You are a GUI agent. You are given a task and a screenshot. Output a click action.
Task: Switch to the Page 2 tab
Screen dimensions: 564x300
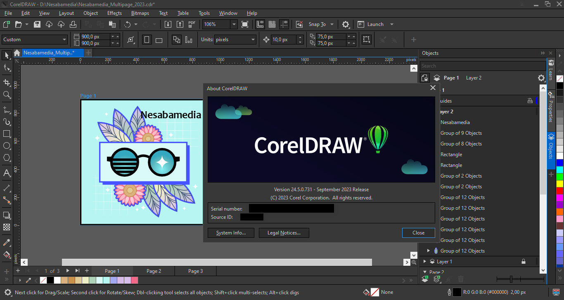154,271
